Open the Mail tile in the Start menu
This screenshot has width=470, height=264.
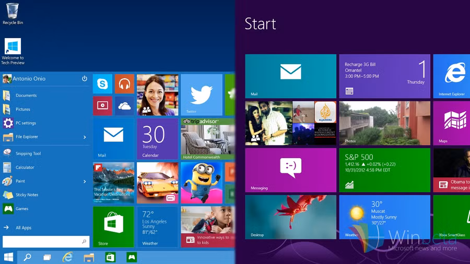(113, 139)
